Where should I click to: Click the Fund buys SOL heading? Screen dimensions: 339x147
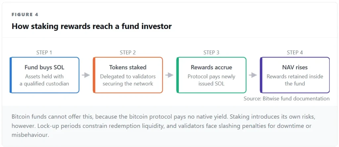[x=44, y=67]
